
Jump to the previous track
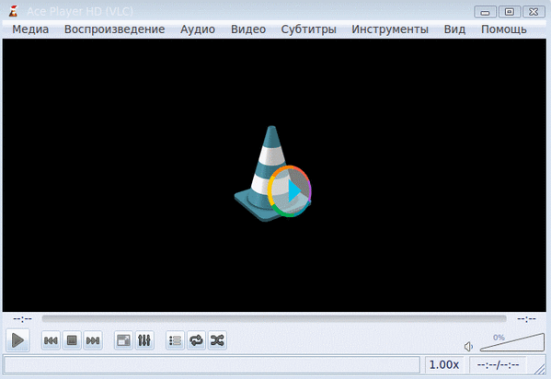coord(51,340)
